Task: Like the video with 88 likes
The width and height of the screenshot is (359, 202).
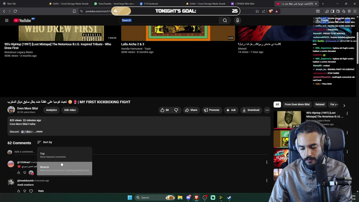Action: tap(165, 110)
